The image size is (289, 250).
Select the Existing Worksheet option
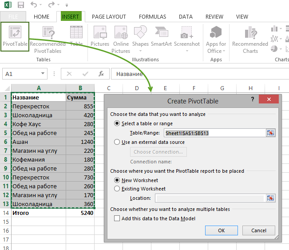coord(117,189)
